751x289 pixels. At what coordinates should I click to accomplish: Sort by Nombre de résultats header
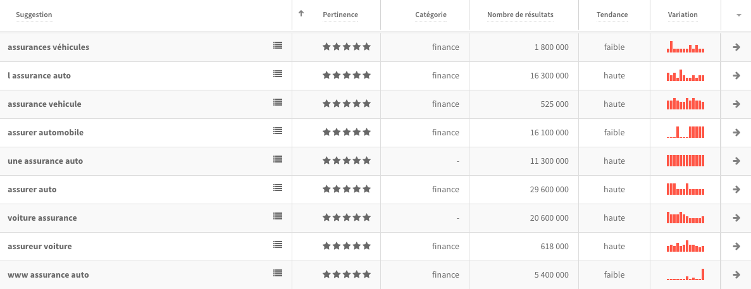point(520,15)
